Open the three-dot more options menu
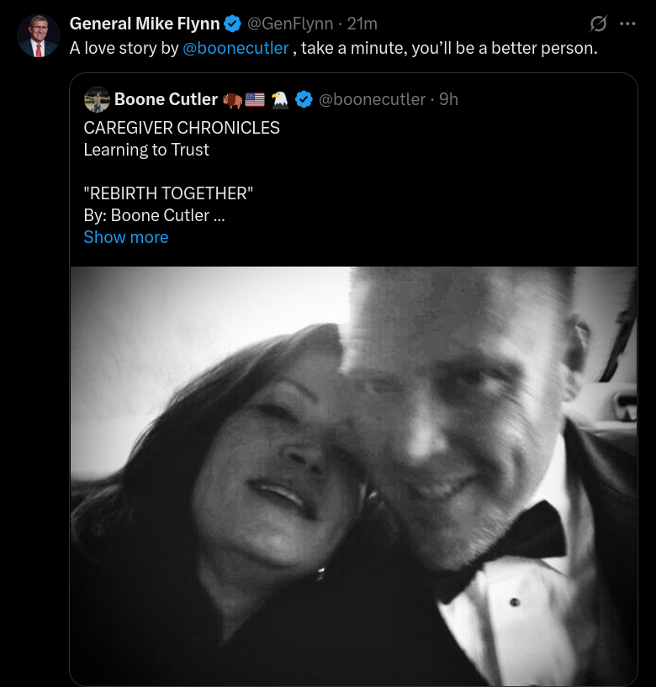This screenshot has height=687, width=656. pos(627,24)
